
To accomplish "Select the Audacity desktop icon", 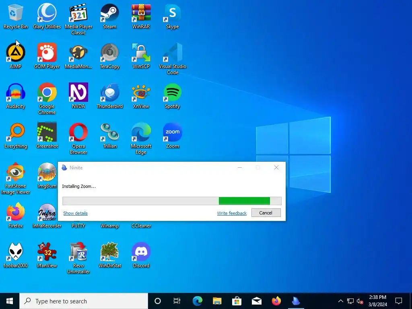I will click(x=16, y=96).
